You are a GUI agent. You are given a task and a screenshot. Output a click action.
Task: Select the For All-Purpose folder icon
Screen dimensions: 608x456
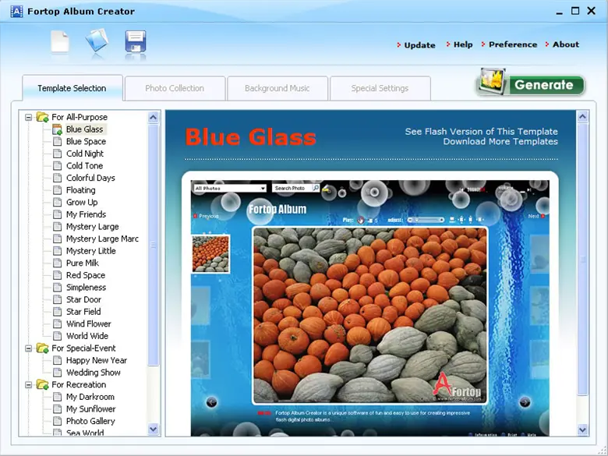click(x=42, y=117)
